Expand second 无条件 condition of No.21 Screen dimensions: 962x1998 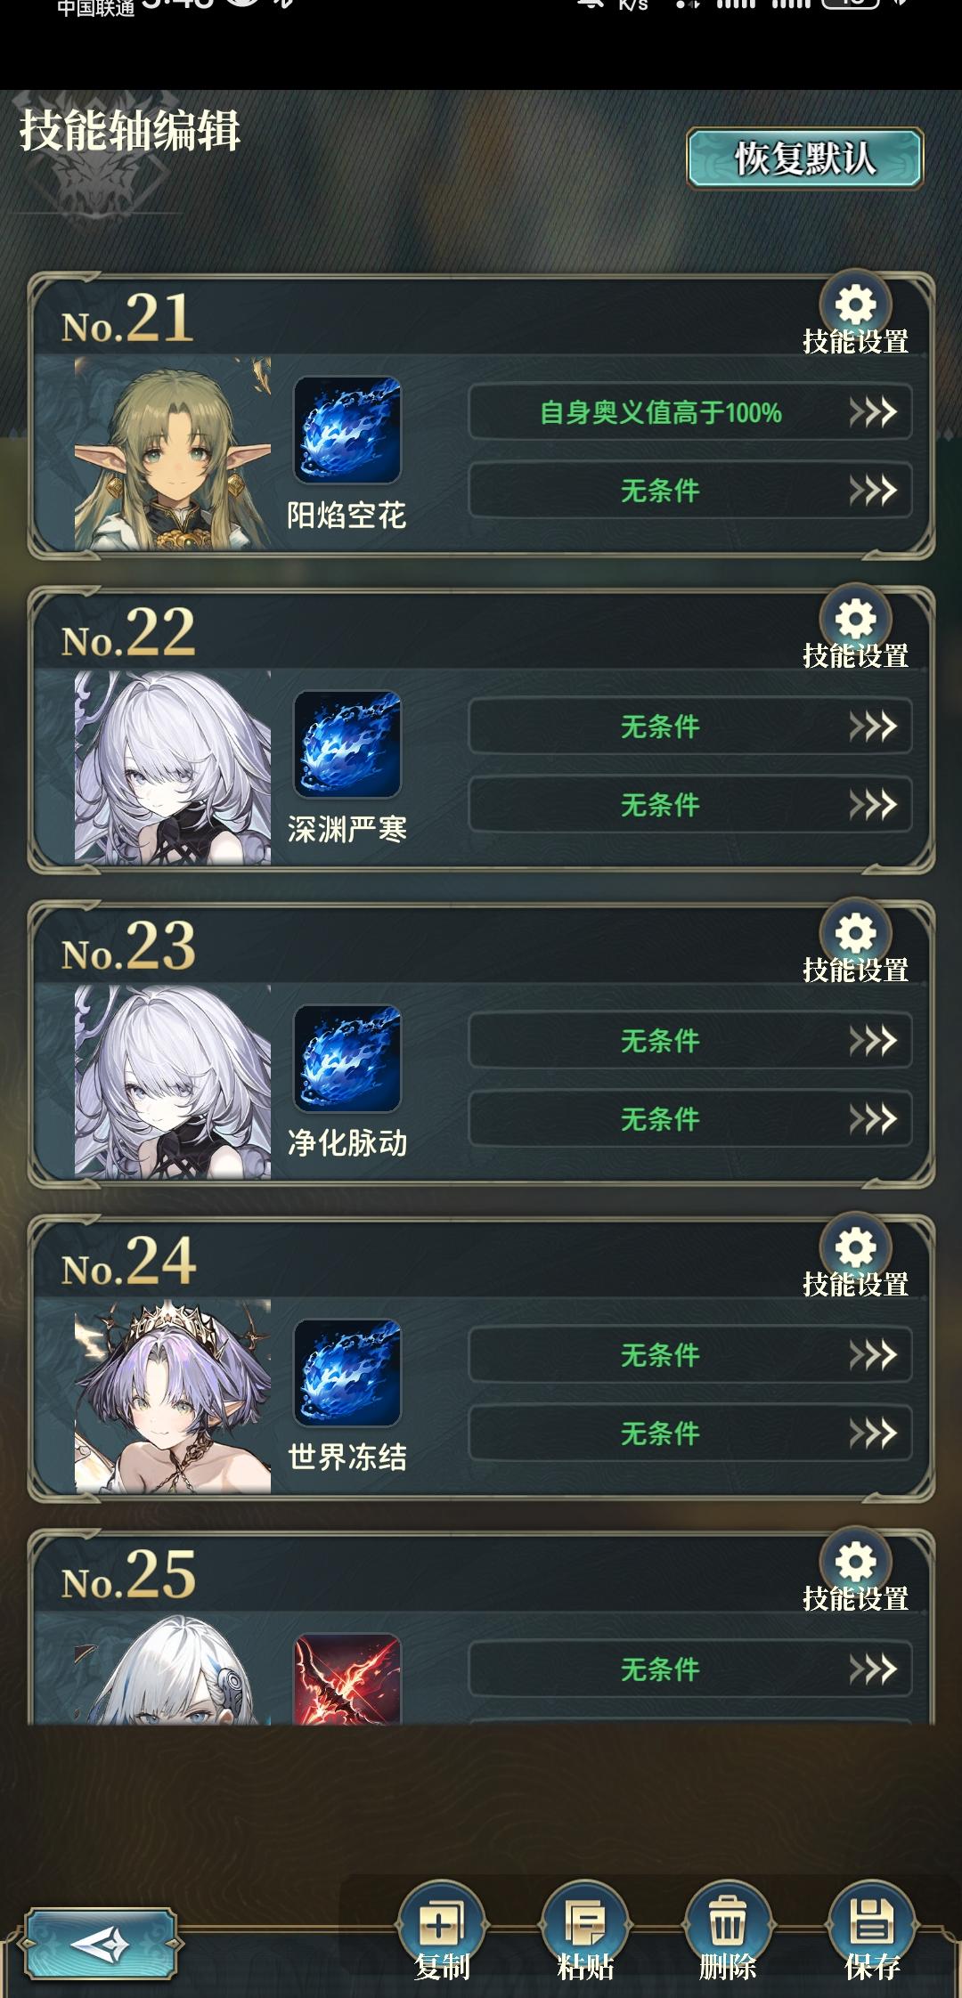[x=690, y=490]
